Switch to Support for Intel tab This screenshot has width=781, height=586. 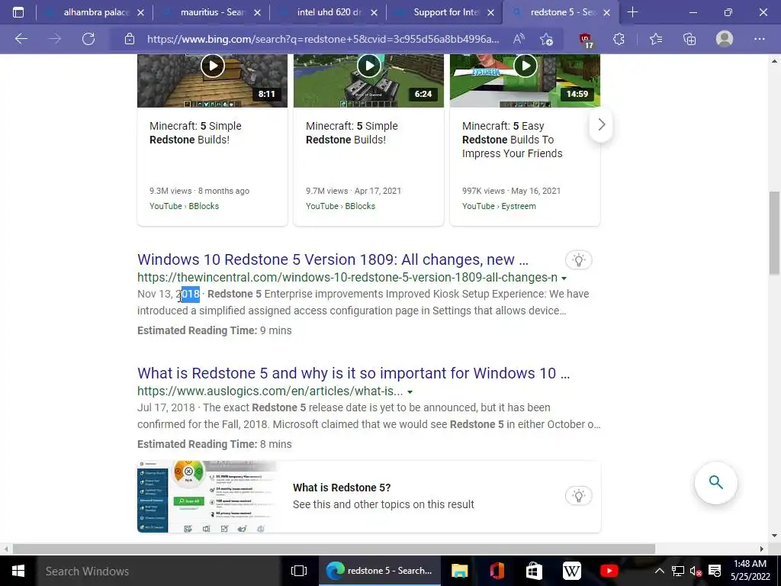tap(445, 12)
